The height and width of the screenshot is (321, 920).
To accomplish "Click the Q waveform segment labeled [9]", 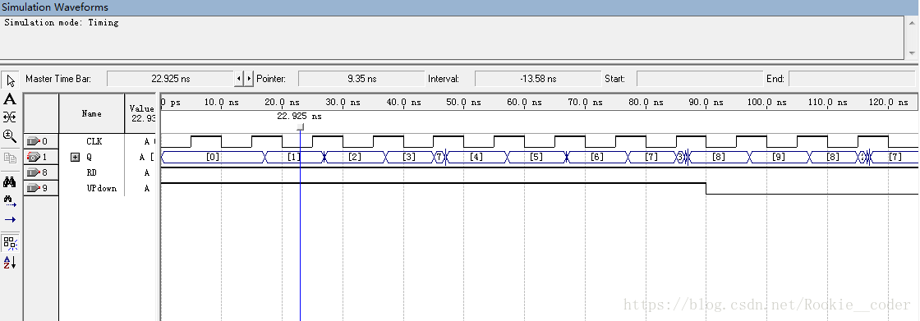I will [x=779, y=158].
